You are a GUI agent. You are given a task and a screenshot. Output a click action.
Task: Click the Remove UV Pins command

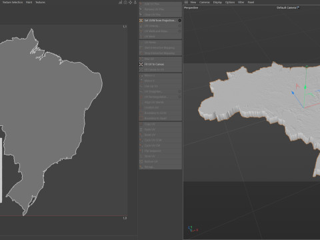160,9
